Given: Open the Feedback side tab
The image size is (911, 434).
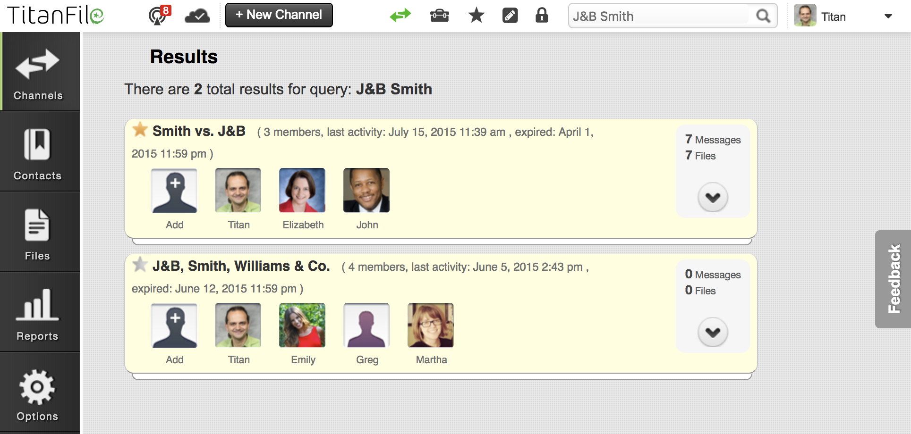Looking at the screenshot, I should click(x=893, y=279).
